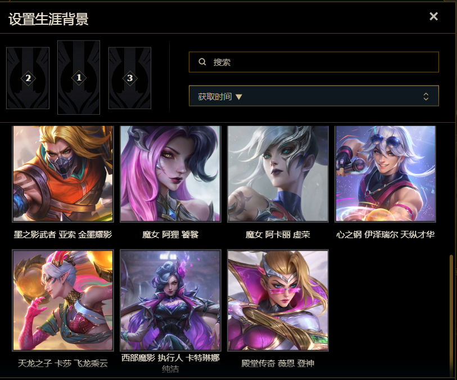
Task: Click the 殿堂传奇 薇恩 登神 label
Action: point(278,363)
